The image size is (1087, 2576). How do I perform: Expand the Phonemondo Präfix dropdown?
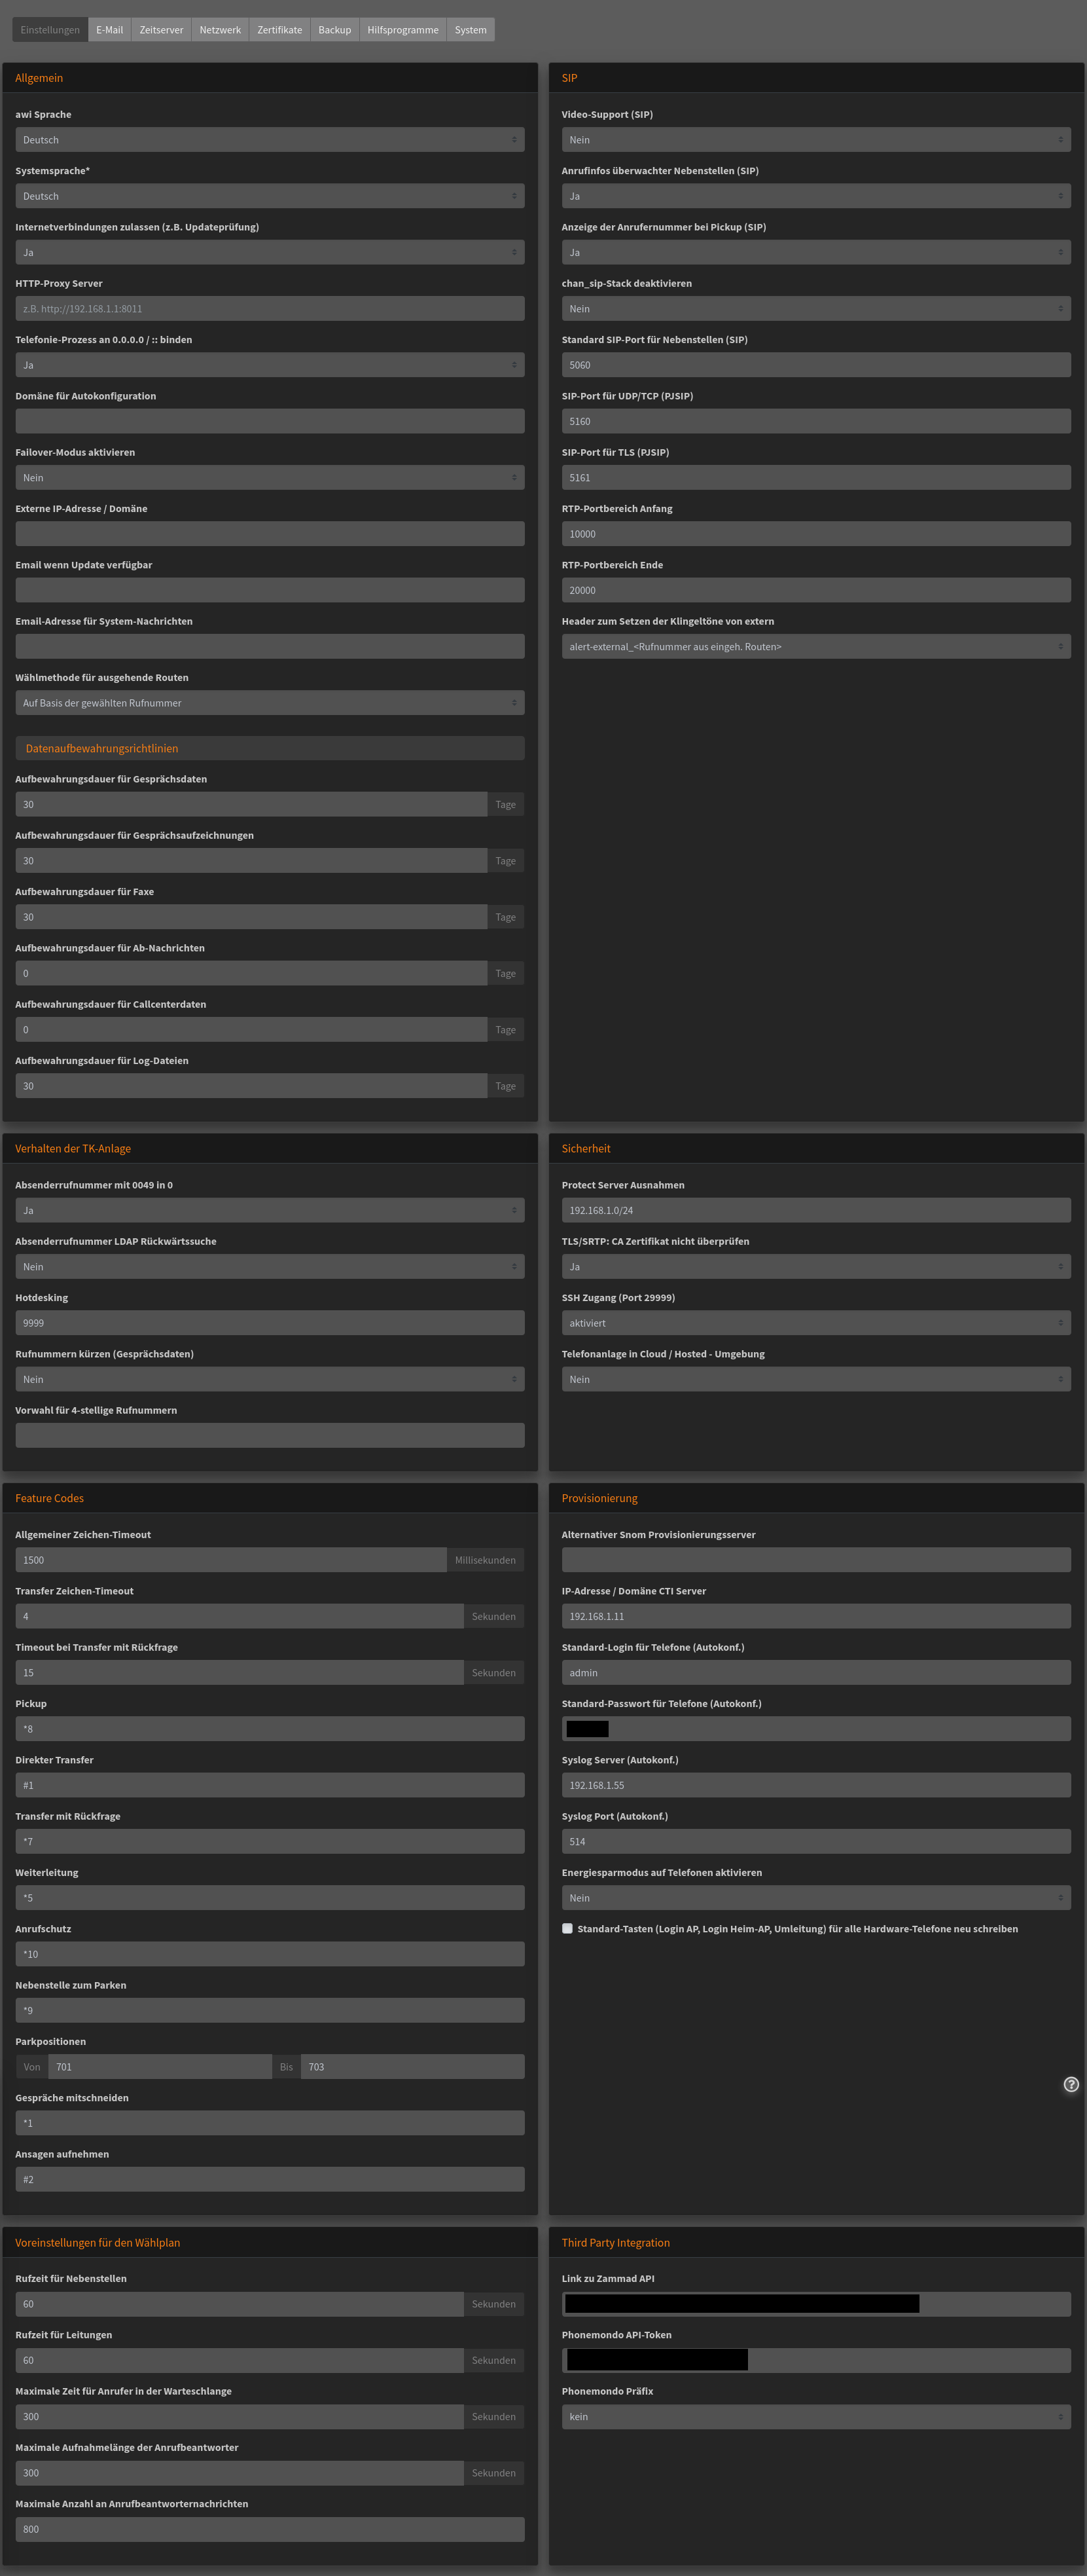[x=815, y=2416]
